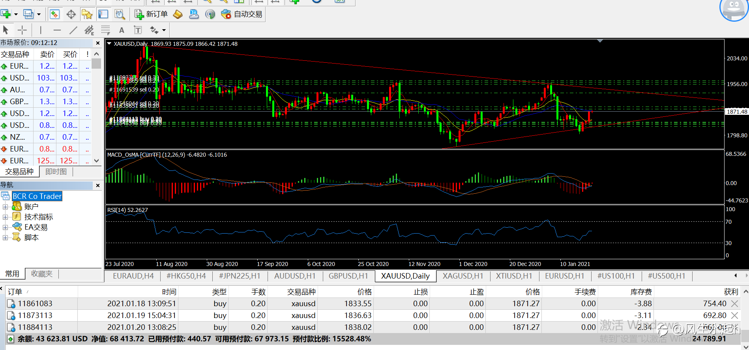Close order 11861083 with X icon
Viewport: 749px width, 350px height.
pyautogui.click(x=734, y=303)
